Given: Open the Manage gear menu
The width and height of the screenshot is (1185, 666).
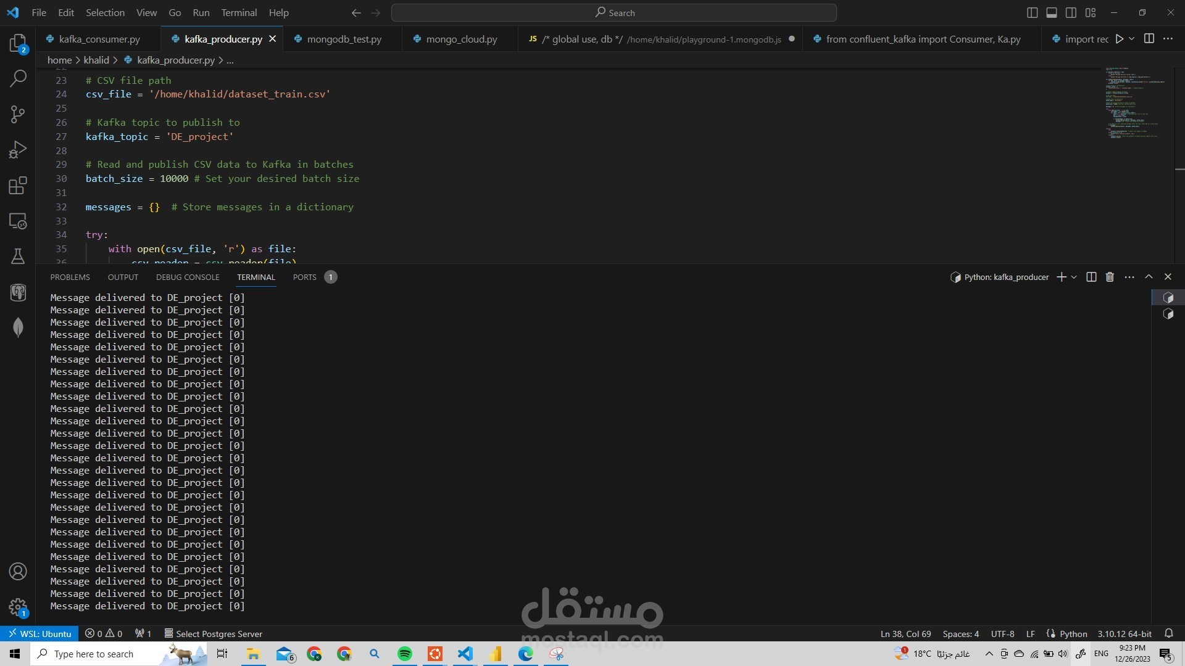Looking at the screenshot, I should click(x=18, y=607).
